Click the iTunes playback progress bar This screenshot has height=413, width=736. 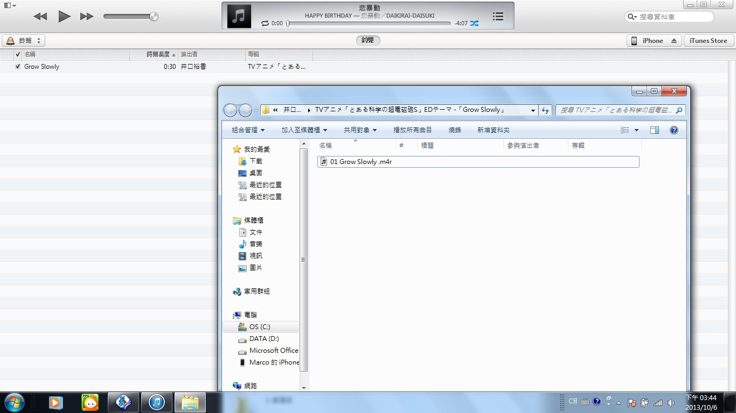point(369,24)
